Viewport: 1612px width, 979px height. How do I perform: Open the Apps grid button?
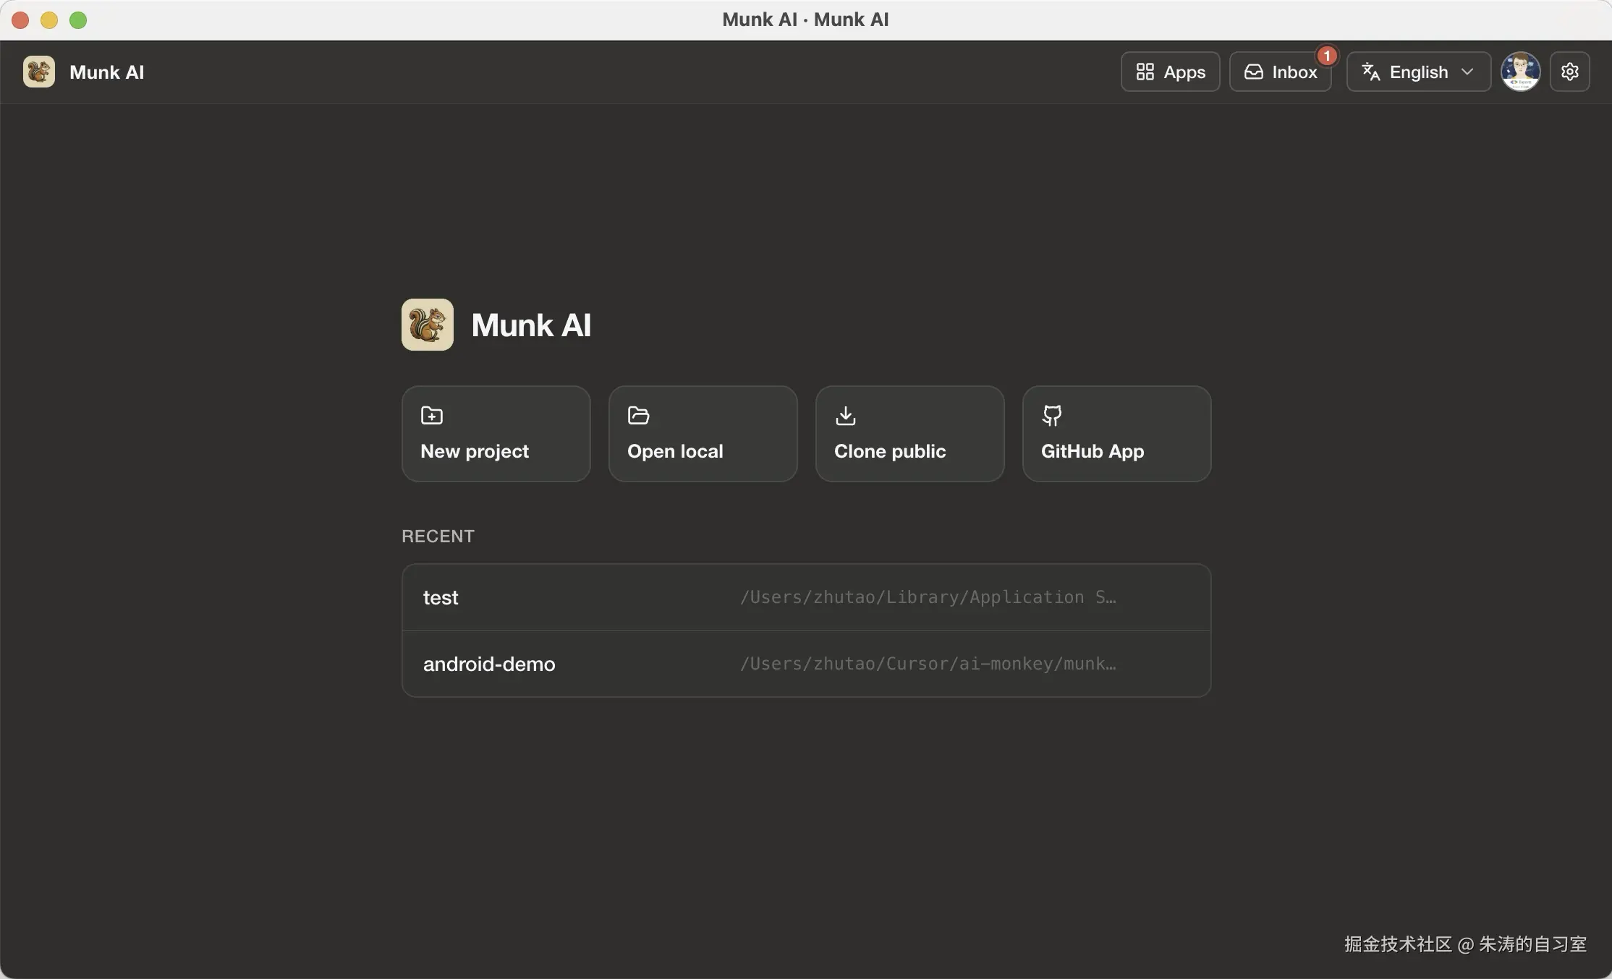(x=1170, y=72)
